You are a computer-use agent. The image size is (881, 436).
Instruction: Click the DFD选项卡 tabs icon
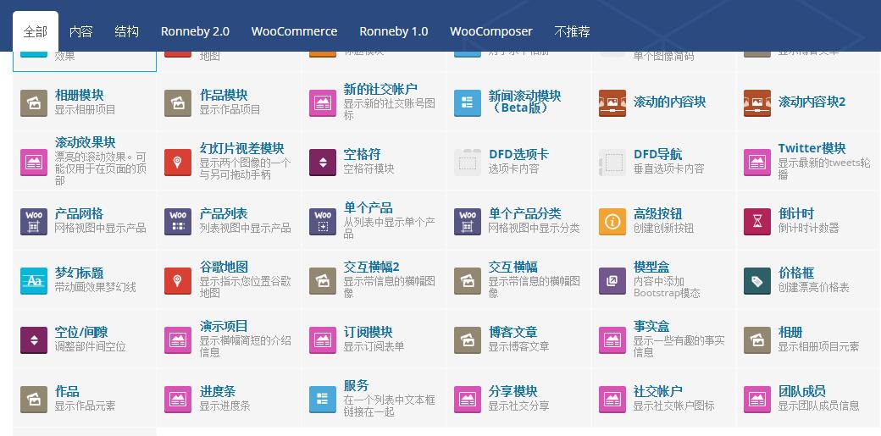click(468, 163)
